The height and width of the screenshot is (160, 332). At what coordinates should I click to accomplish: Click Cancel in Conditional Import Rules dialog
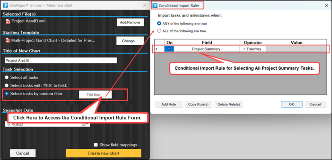(315, 104)
